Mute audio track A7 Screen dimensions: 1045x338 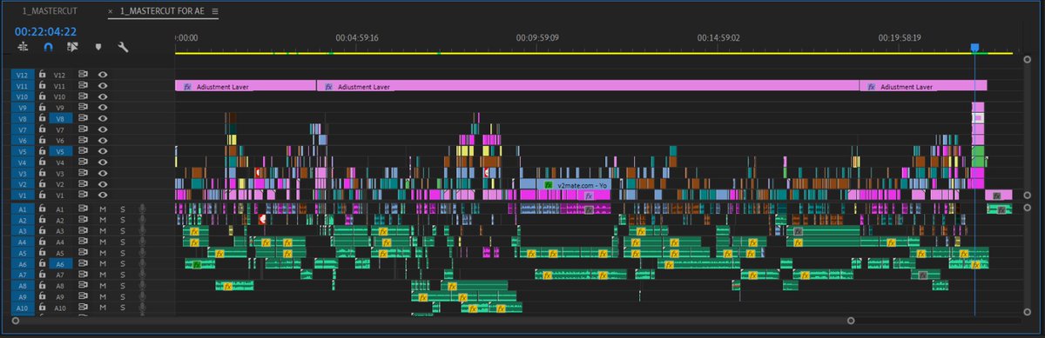click(103, 275)
